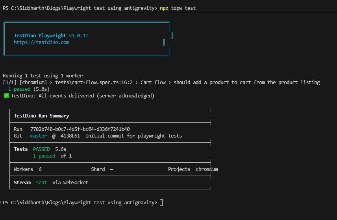Click the 'chromium' value next to Projects
Viewport: 337px width, 220px height.
tap(207, 169)
